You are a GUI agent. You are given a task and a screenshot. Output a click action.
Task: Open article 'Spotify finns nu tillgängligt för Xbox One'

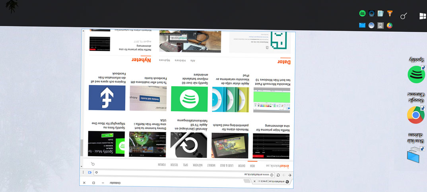(109, 126)
